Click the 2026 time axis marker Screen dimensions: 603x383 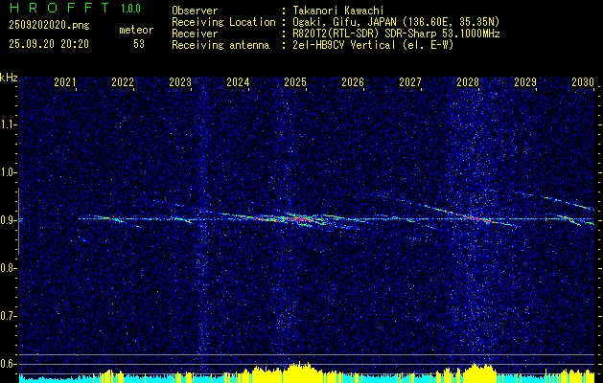click(353, 82)
